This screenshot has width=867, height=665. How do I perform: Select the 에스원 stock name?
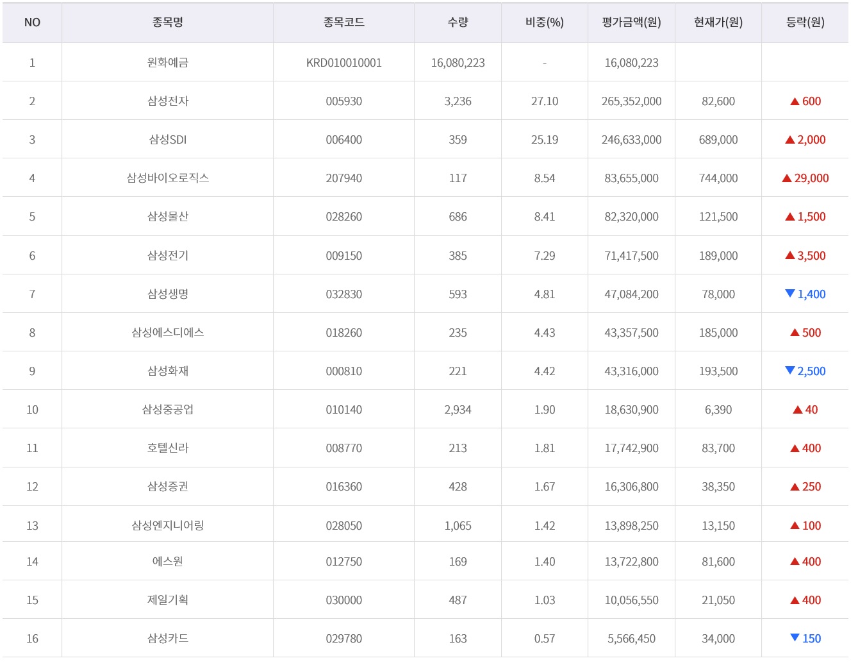167,561
